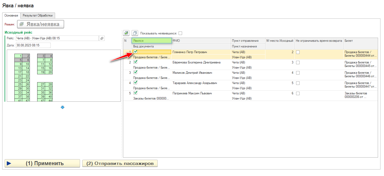Switch to the Результат Обработки tab
The height and width of the screenshot is (176, 384).
(38, 15)
